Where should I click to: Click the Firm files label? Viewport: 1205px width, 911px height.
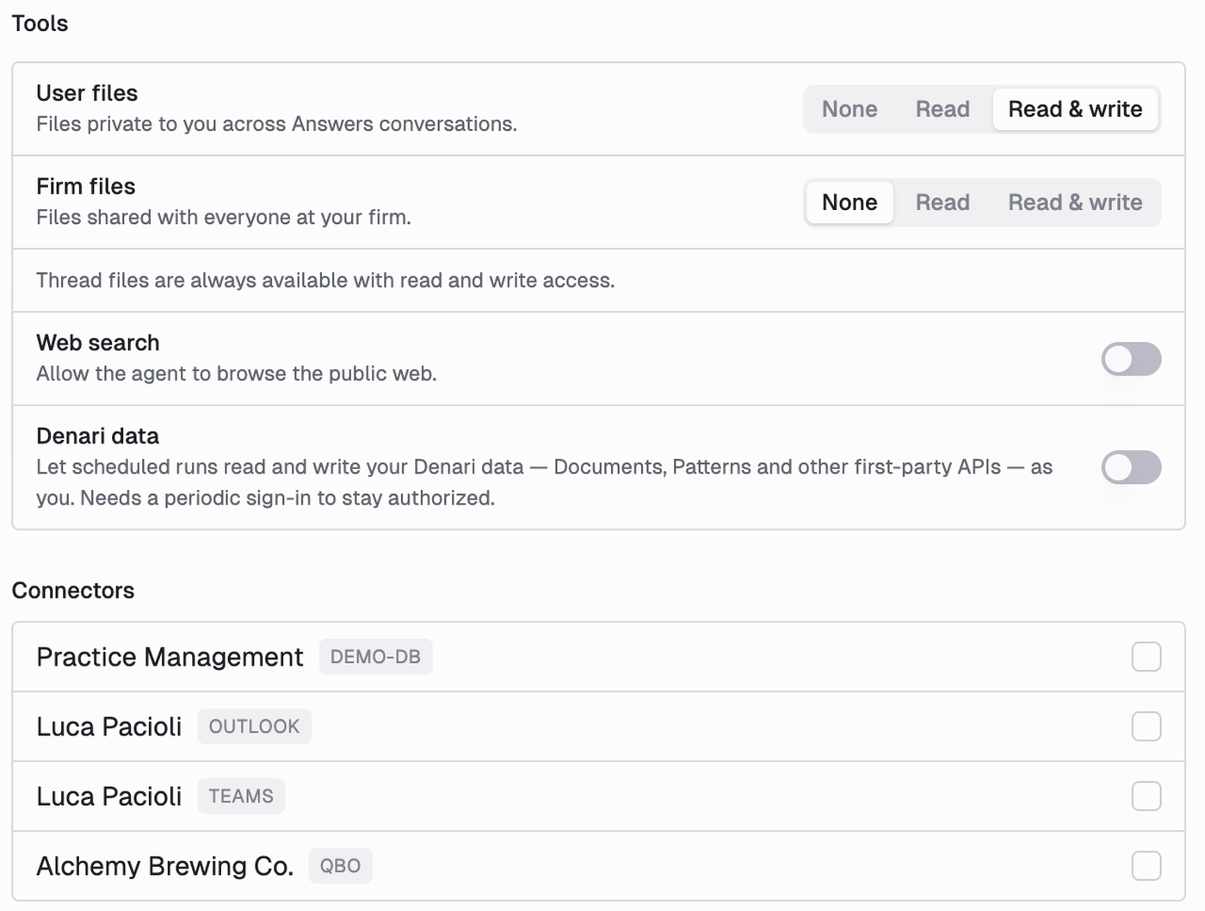(x=86, y=186)
